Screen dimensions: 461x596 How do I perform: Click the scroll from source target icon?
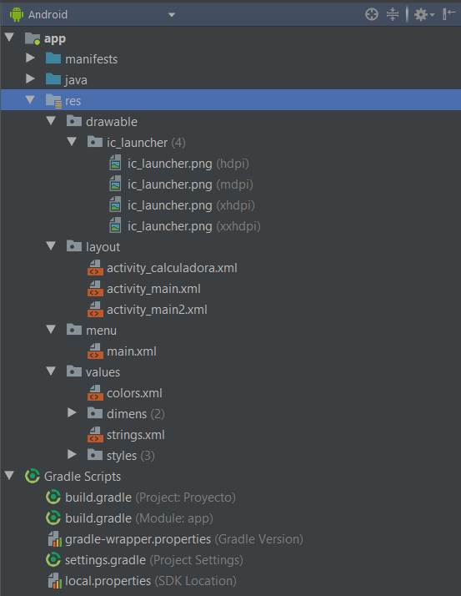pos(371,14)
